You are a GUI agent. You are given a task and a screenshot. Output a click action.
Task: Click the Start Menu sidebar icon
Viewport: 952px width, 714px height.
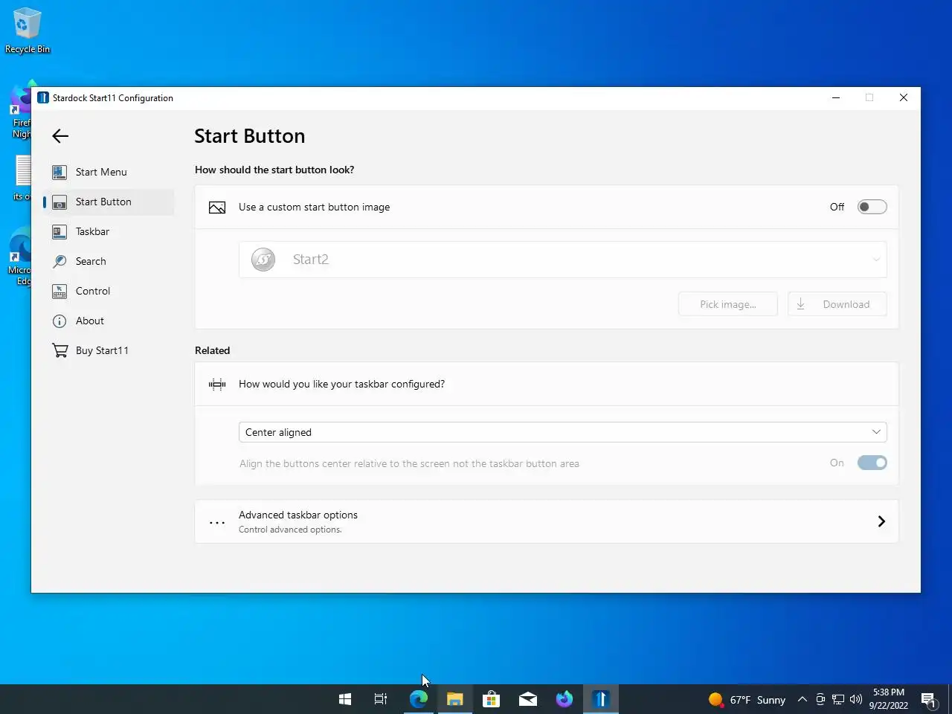point(59,172)
